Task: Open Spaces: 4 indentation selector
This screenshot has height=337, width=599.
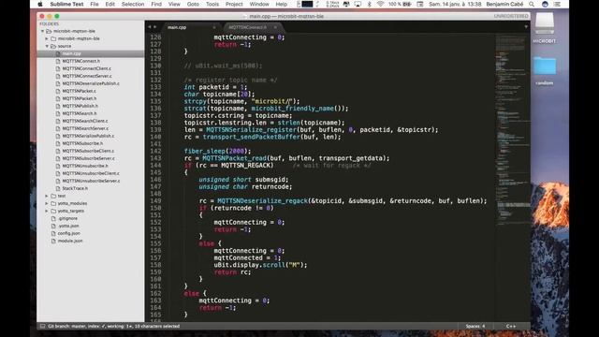Action: click(x=475, y=326)
